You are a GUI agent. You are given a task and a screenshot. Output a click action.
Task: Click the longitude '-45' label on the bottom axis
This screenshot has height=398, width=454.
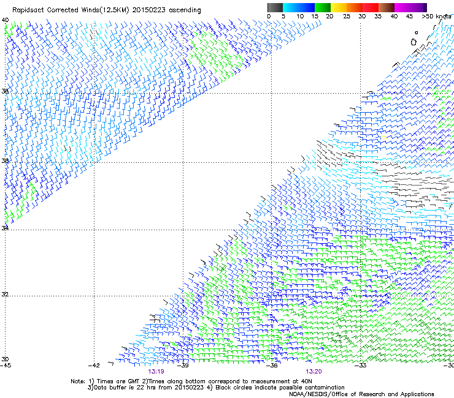6,366
